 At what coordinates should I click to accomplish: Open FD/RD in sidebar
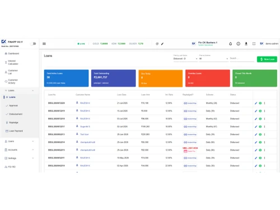click(12, 167)
